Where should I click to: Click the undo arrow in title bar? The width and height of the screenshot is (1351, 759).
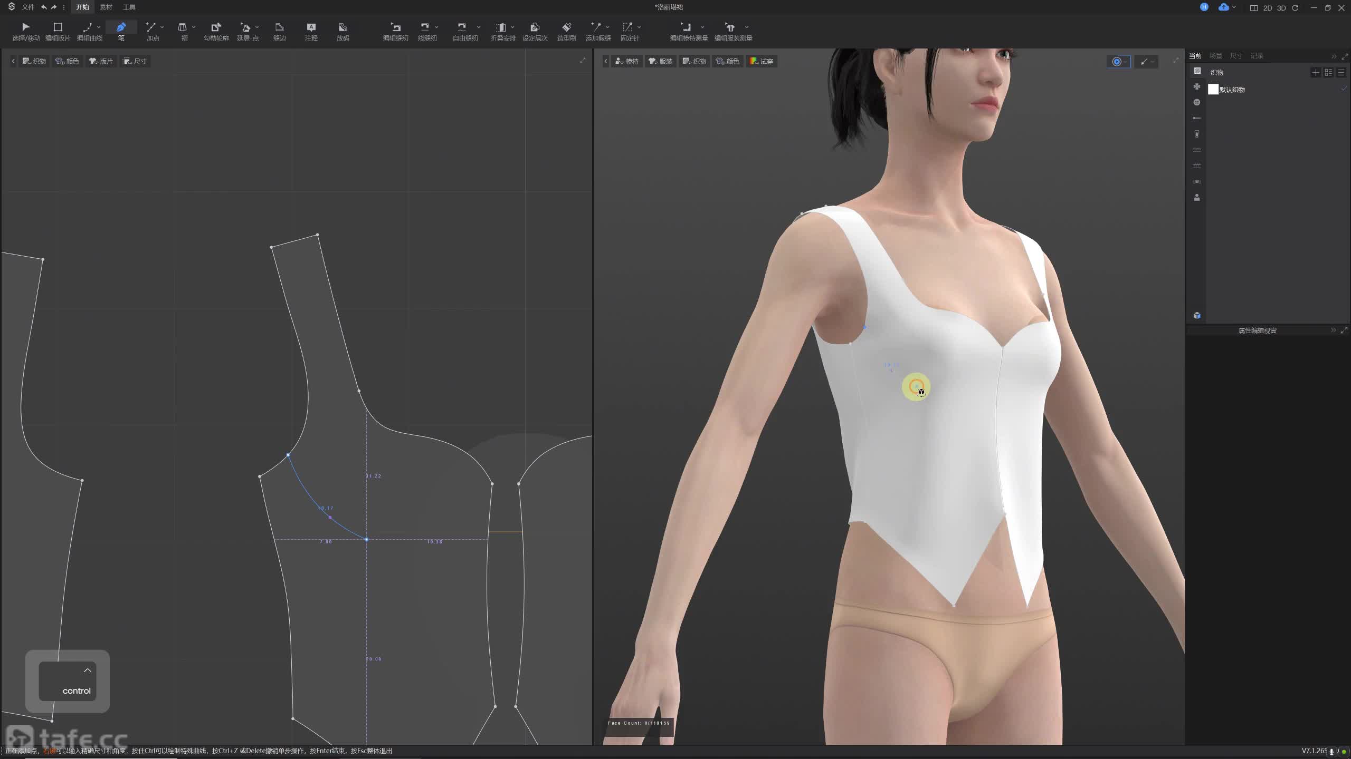pyautogui.click(x=44, y=7)
